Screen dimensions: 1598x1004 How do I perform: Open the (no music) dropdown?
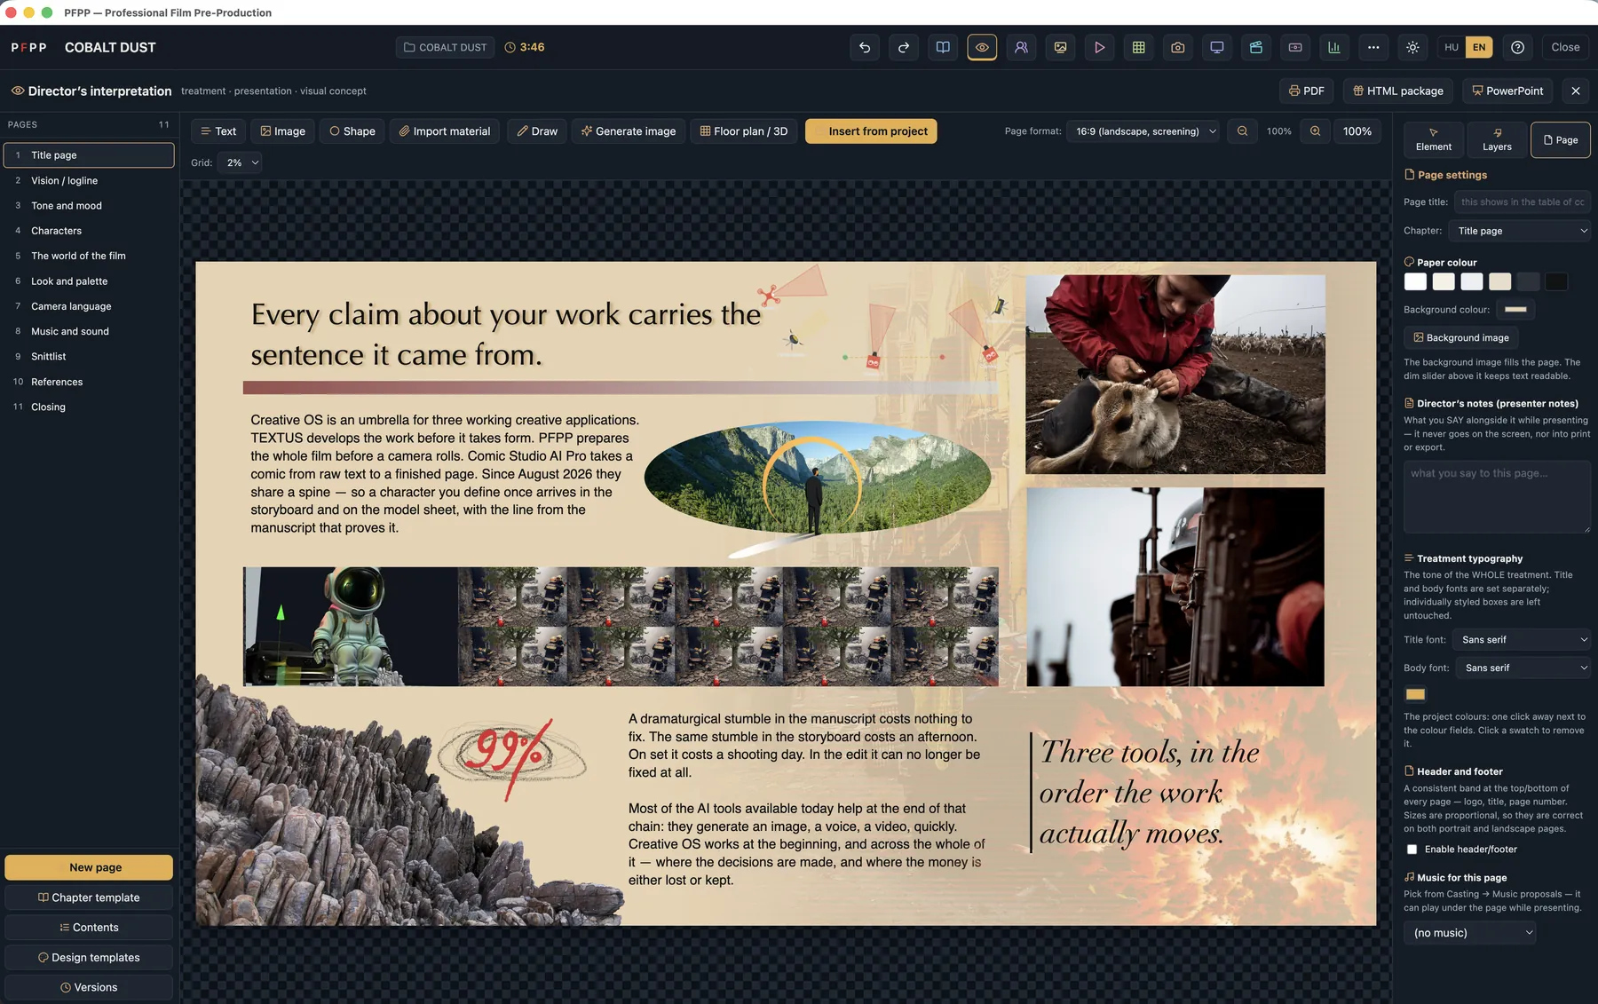click(x=1470, y=933)
